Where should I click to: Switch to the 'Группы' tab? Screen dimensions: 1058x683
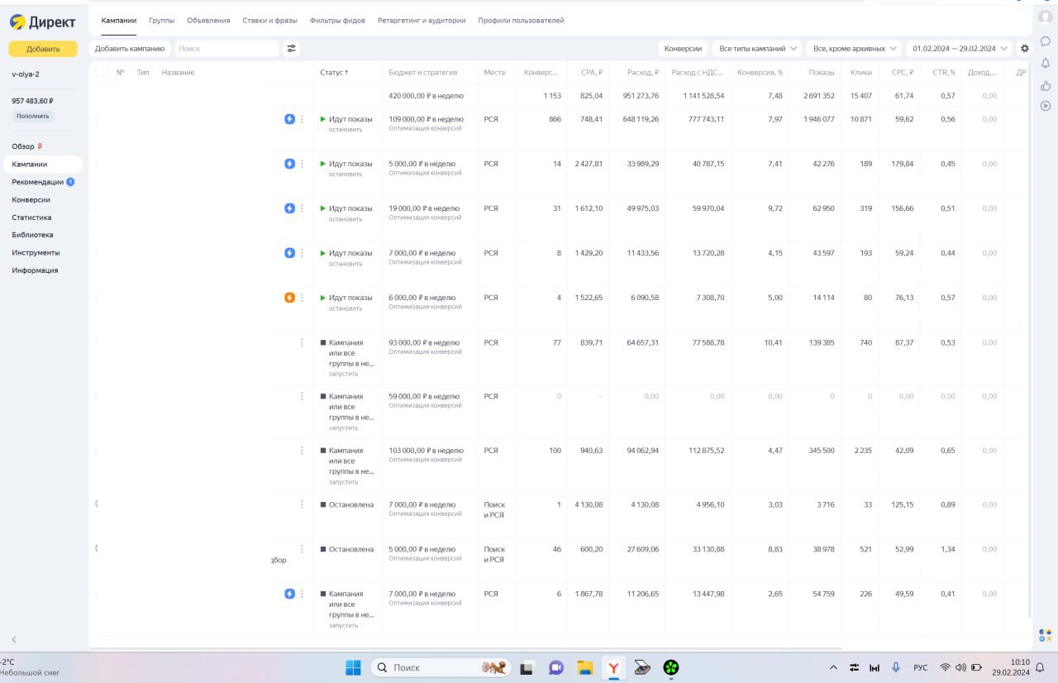pyautogui.click(x=162, y=21)
